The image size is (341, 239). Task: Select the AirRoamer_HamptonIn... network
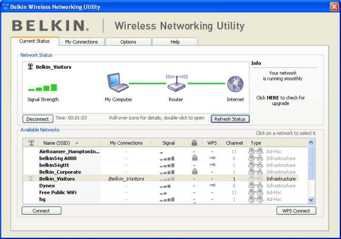tap(69, 151)
